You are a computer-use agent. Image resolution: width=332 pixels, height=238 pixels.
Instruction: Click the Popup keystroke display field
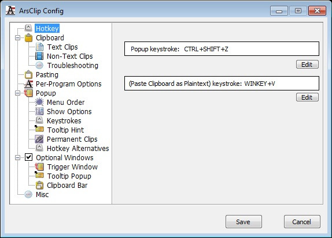(x=222, y=49)
